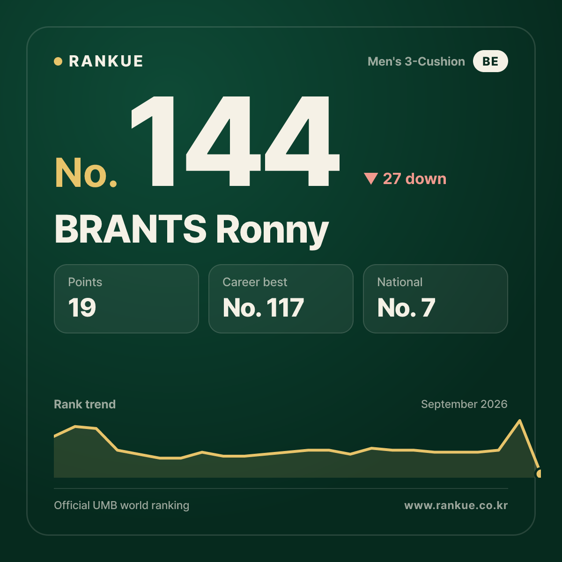Click the large 144 rank number

point(235,141)
